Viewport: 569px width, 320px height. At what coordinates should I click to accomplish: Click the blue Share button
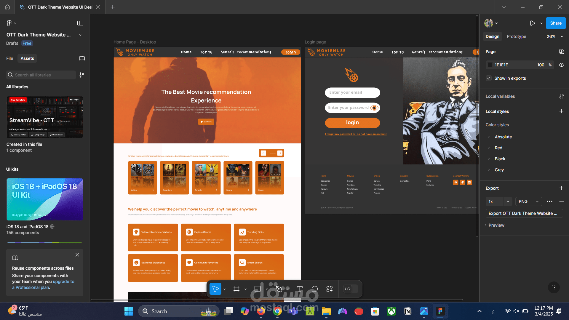556,23
